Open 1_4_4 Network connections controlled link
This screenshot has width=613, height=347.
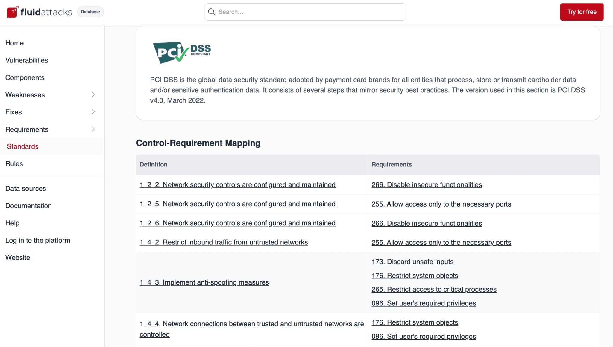coord(252,329)
